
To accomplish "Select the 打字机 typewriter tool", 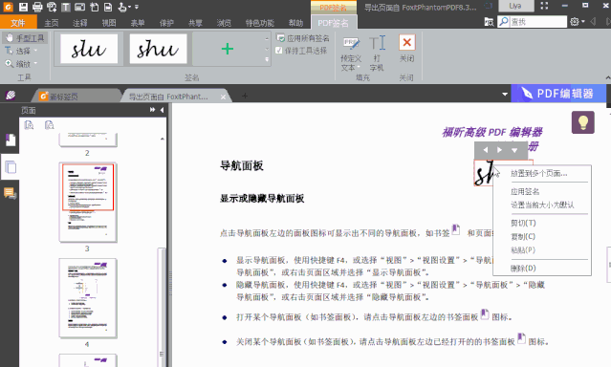I will [x=377, y=54].
